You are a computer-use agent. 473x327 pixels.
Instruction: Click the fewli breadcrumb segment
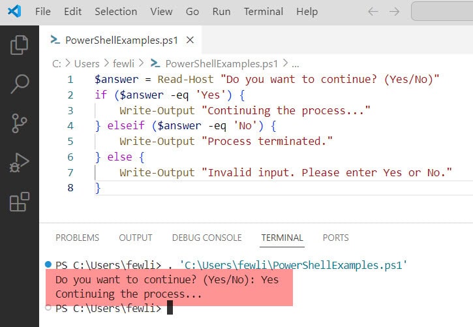[123, 64]
